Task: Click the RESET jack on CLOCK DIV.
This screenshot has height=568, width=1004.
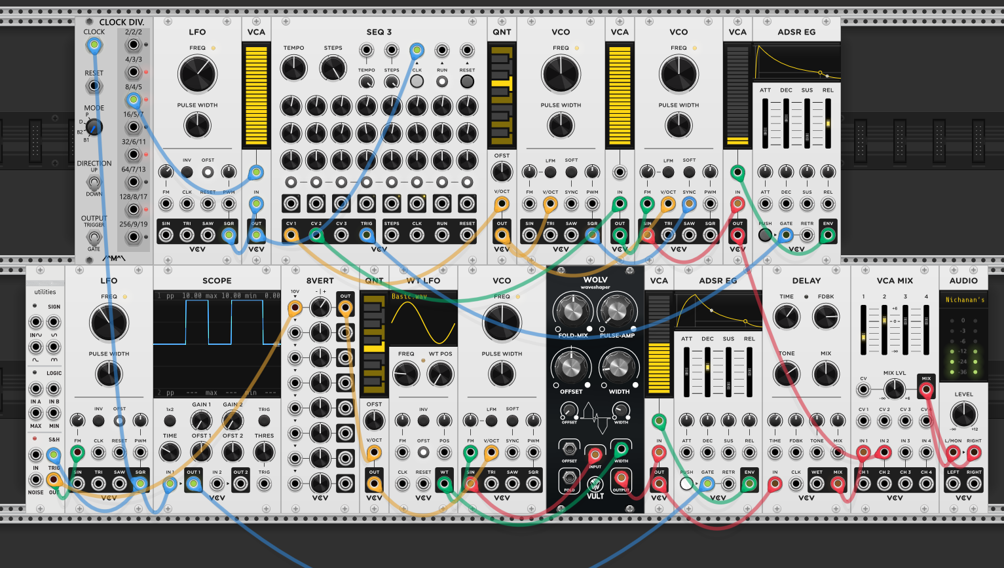Action: [94, 86]
